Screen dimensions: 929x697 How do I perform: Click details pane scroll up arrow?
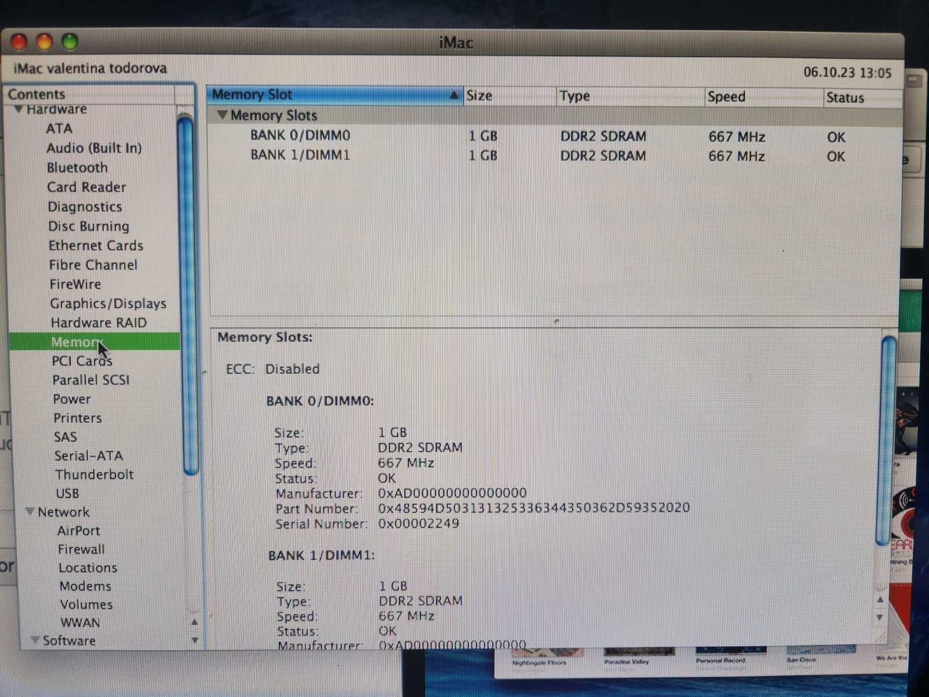pos(880,599)
